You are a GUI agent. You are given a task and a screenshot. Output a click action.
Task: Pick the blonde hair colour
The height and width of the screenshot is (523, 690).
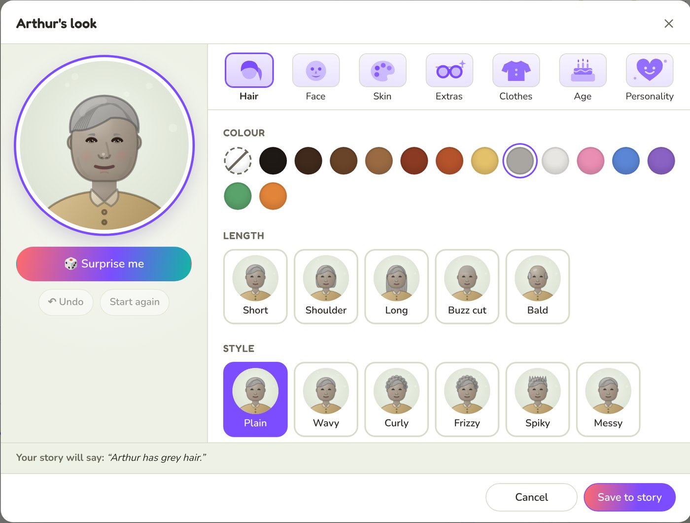(x=485, y=161)
